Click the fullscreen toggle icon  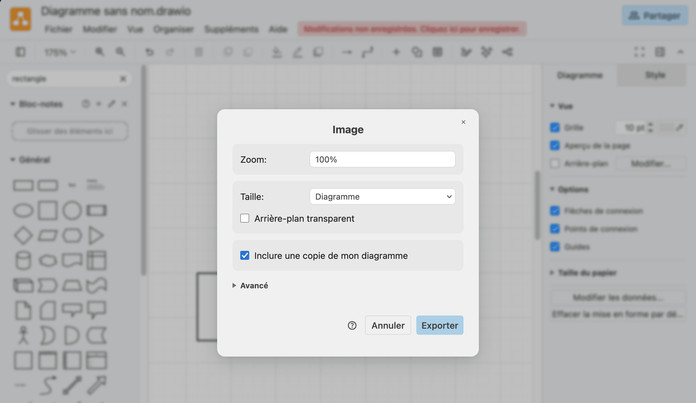(x=640, y=52)
